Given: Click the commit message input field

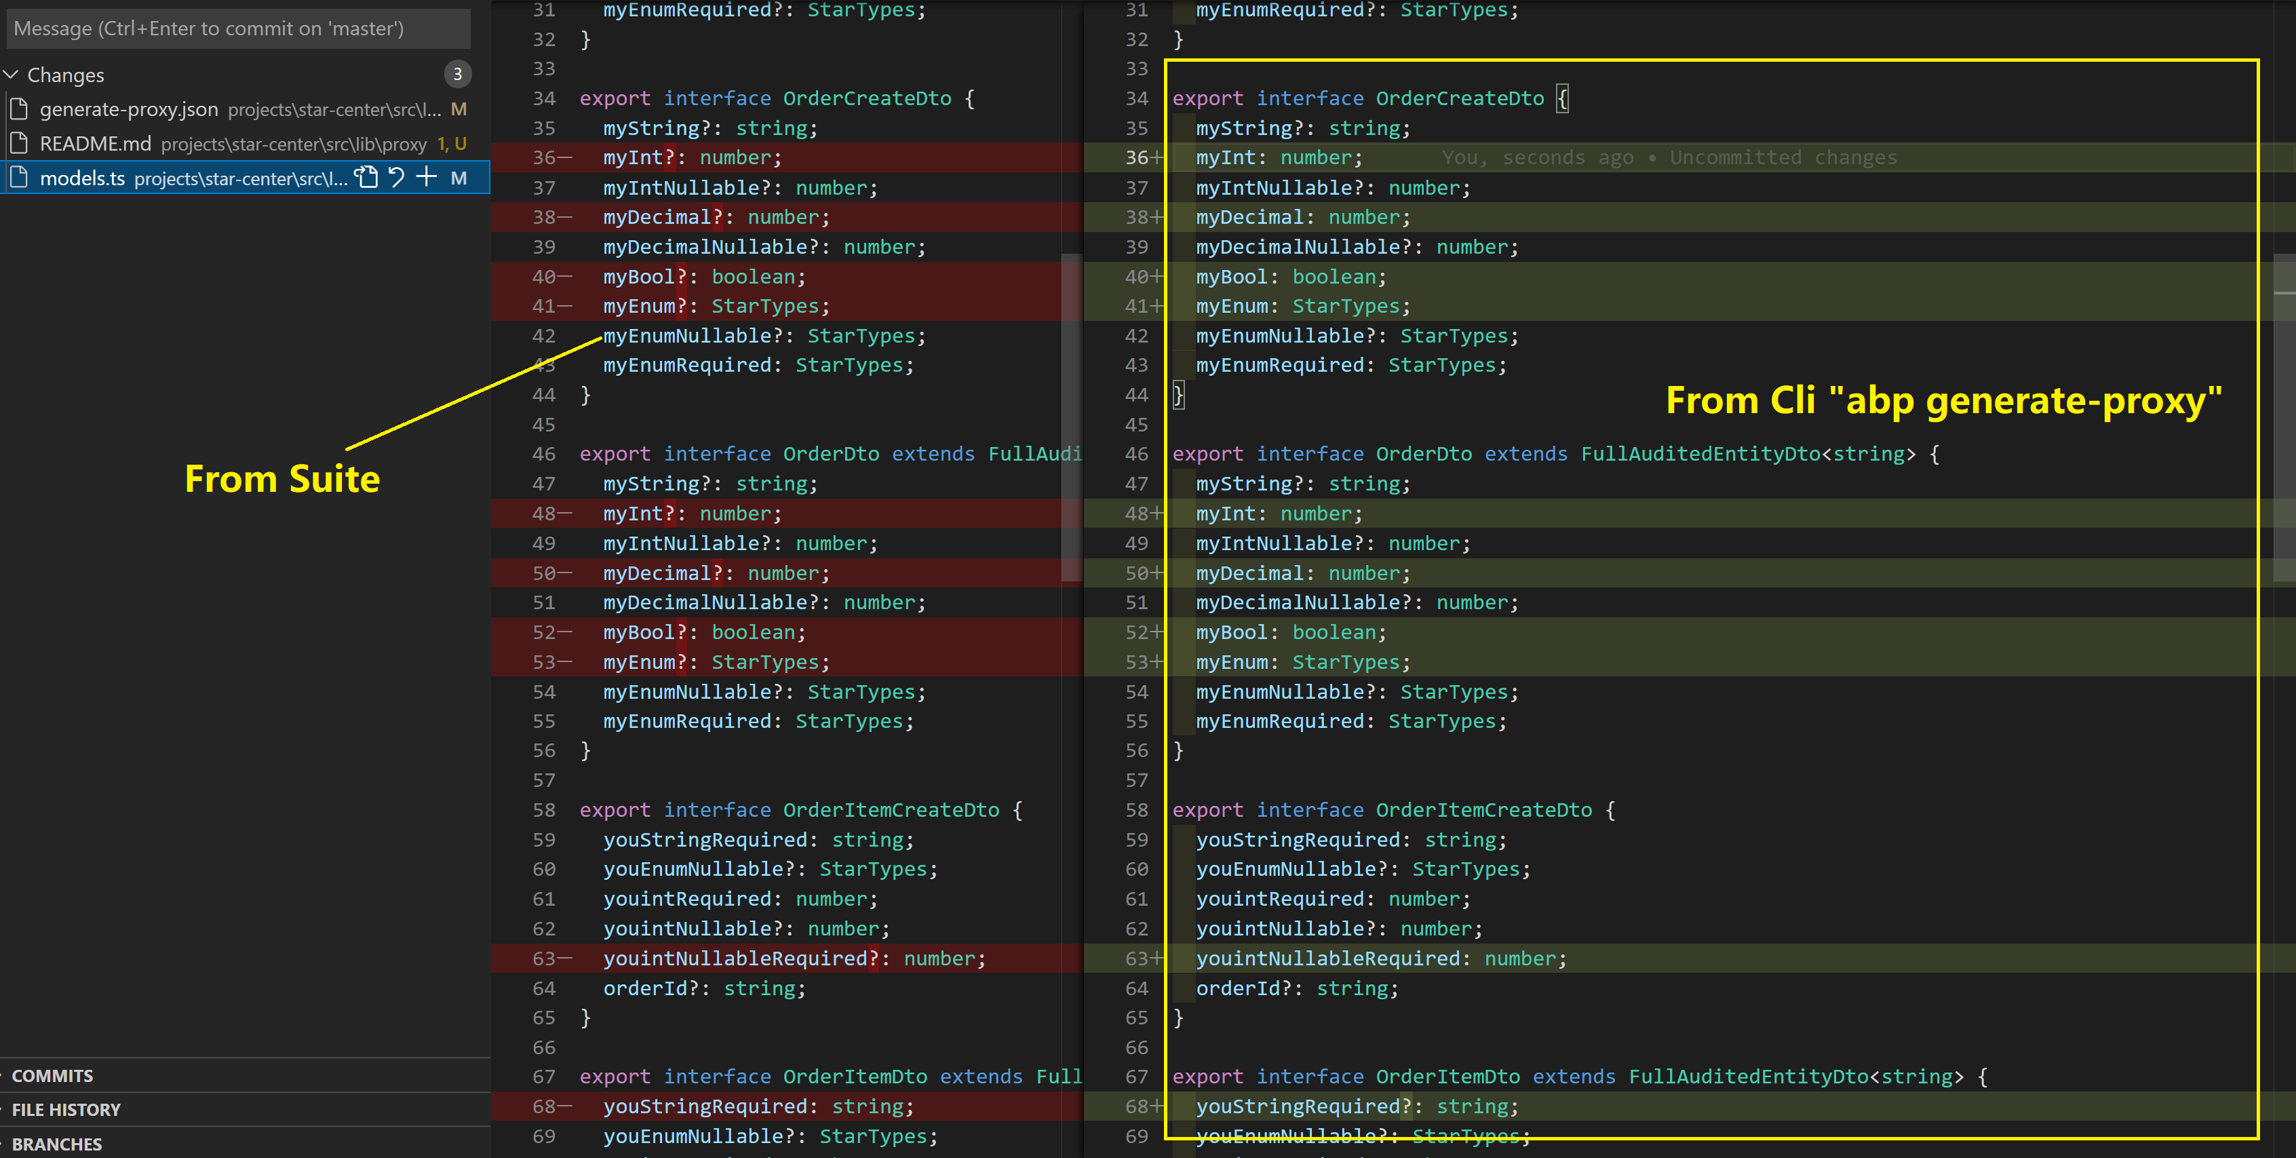Looking at the screenshot, I should coord(238,28).
